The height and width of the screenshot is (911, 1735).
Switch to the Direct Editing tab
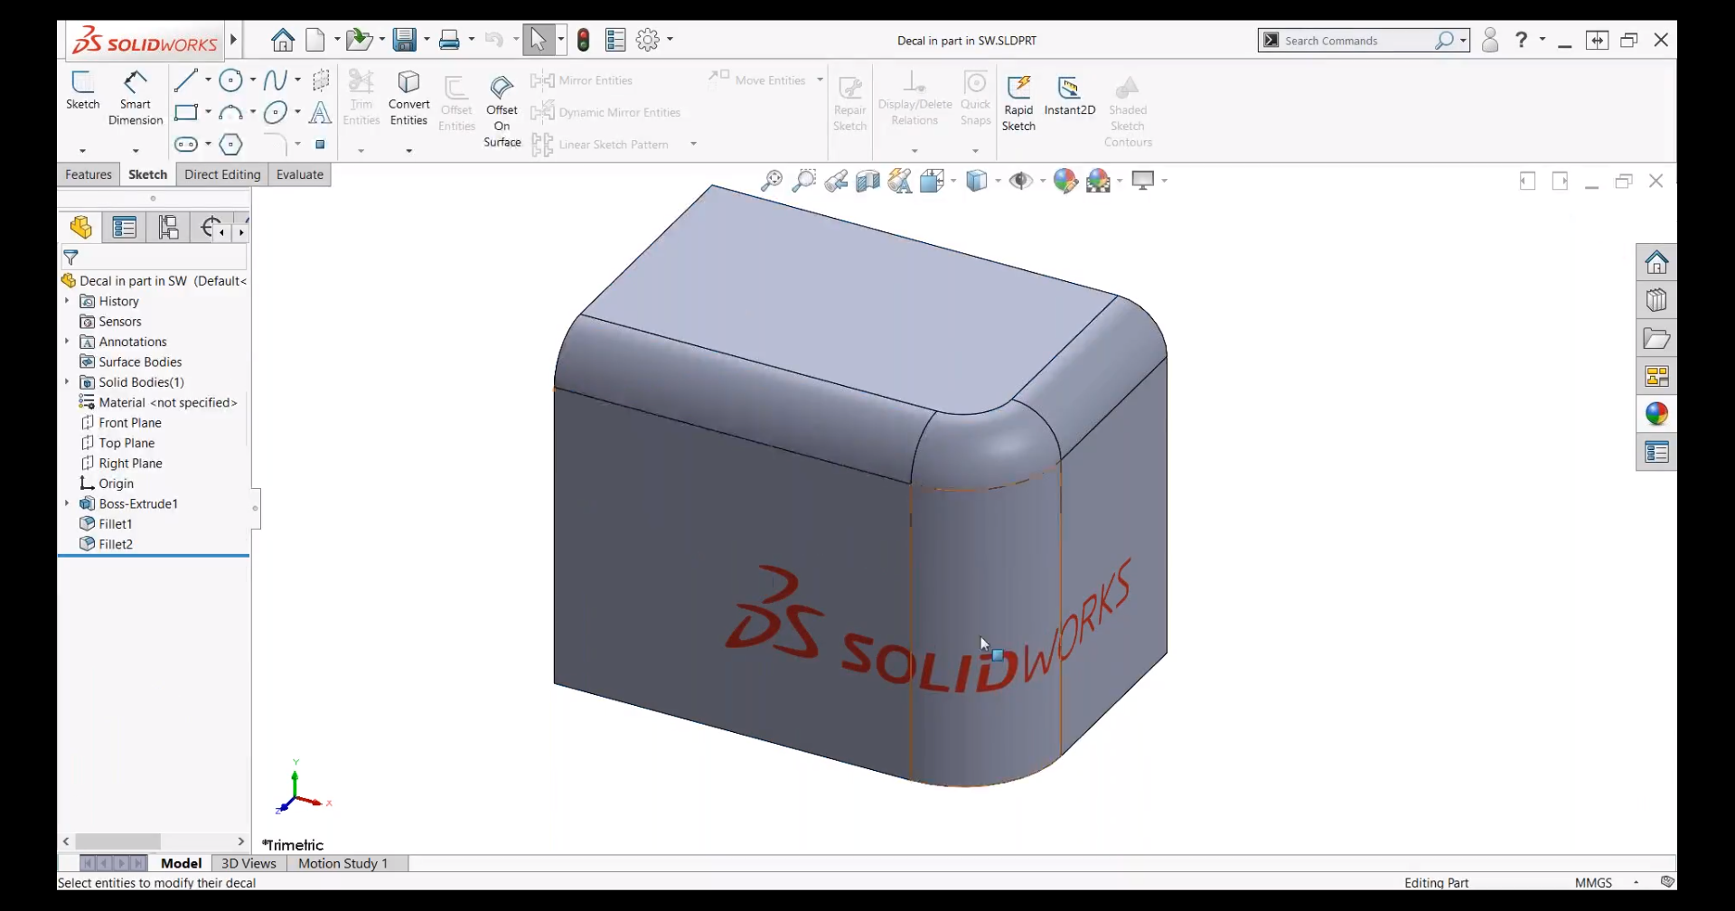[222, 174]
